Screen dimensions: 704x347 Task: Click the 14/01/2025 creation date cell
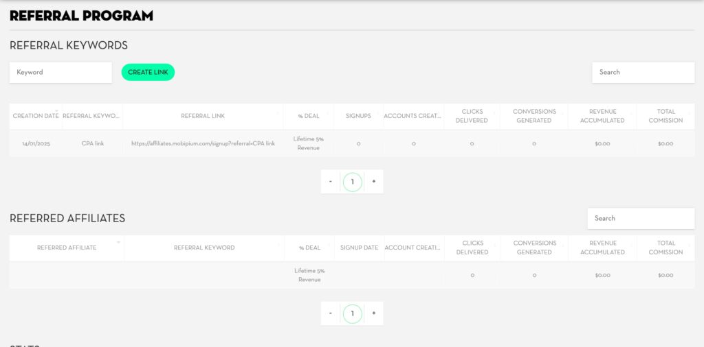pos(36,144)
